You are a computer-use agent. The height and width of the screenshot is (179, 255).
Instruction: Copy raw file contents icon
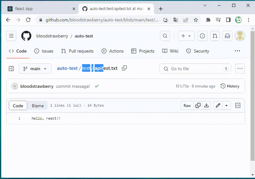tap(198, 106)
